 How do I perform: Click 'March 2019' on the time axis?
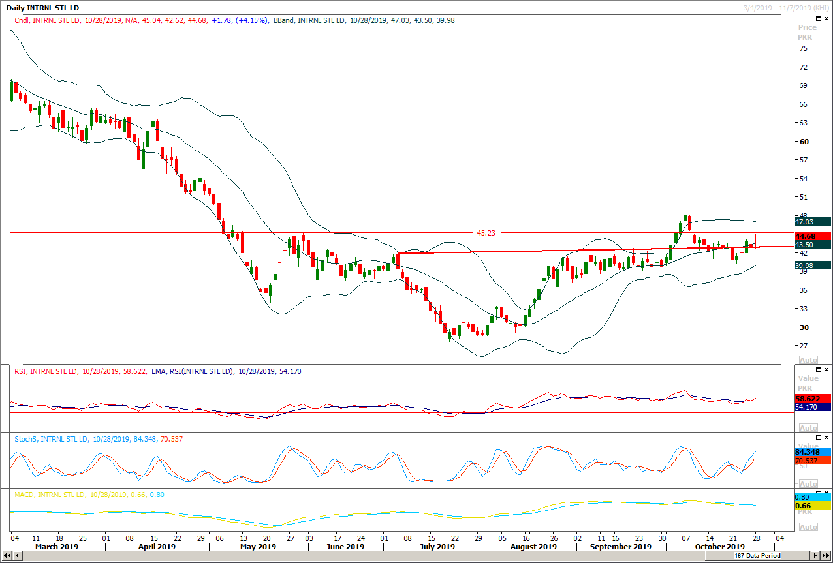click(55, 547)
